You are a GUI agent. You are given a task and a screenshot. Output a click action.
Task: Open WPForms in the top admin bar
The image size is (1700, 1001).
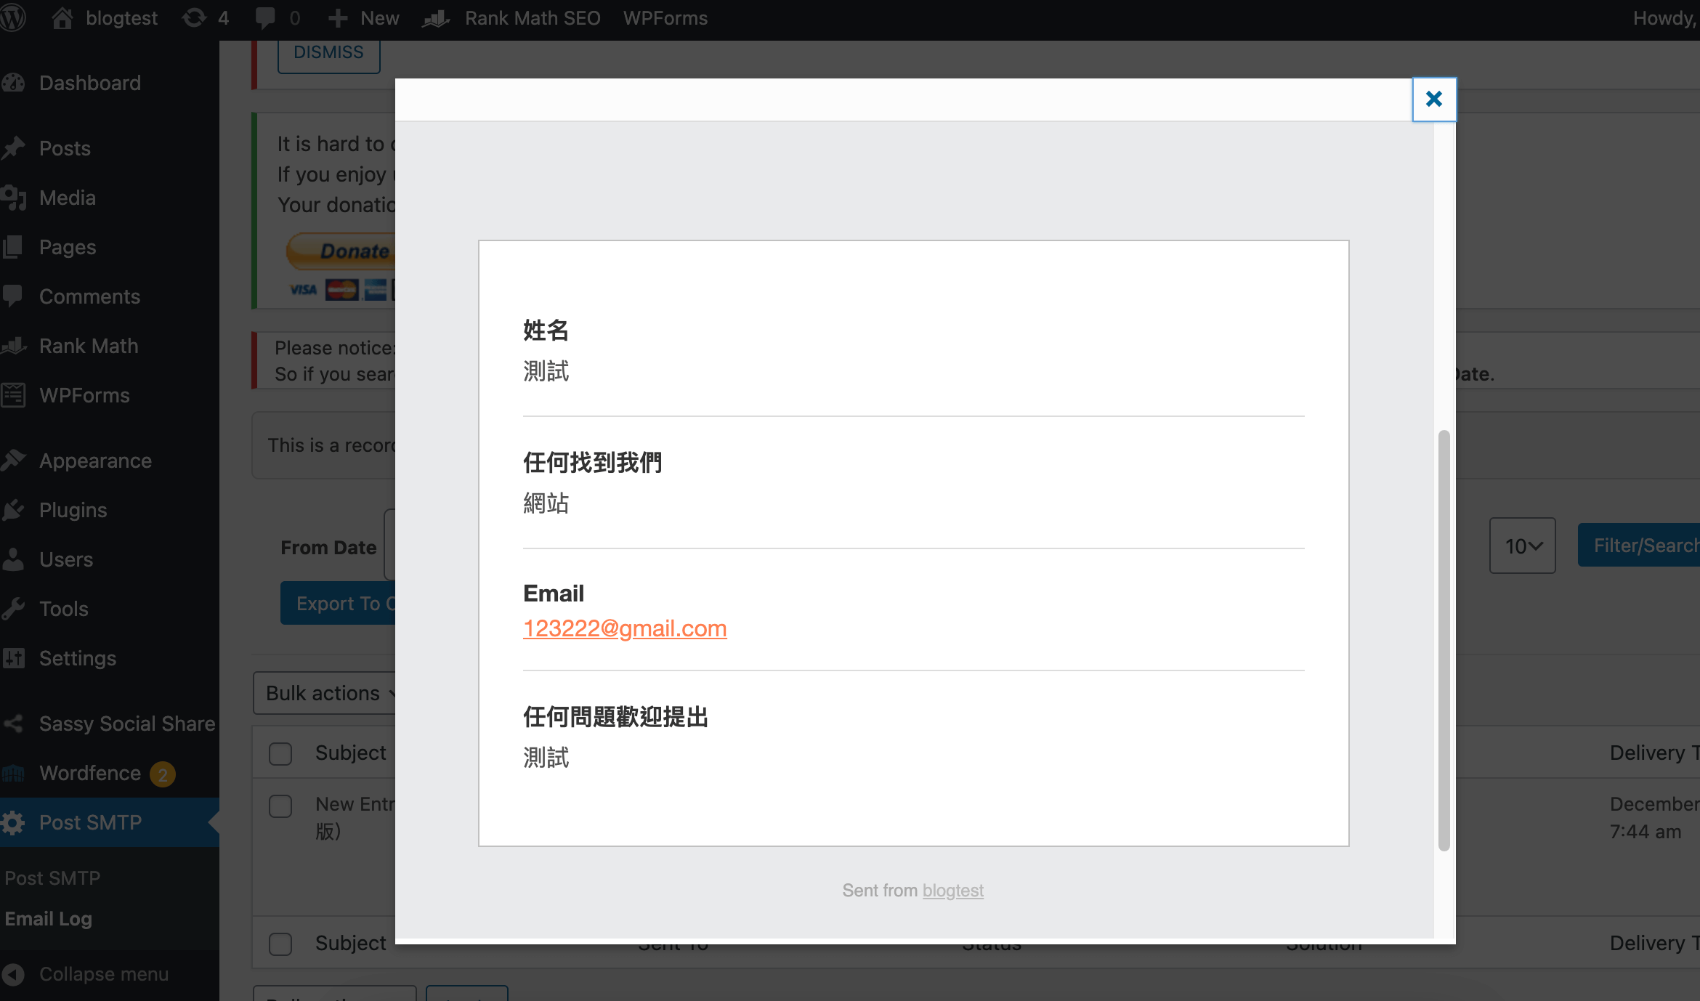click(665, 17)
